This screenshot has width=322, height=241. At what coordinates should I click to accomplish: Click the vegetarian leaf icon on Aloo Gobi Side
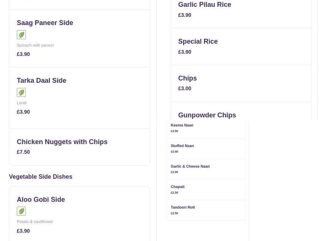point(21,211)
